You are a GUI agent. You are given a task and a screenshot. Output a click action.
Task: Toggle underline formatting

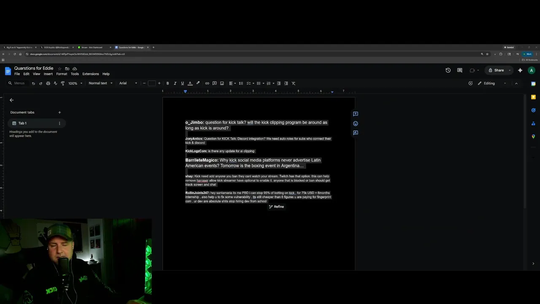[182, 83]
